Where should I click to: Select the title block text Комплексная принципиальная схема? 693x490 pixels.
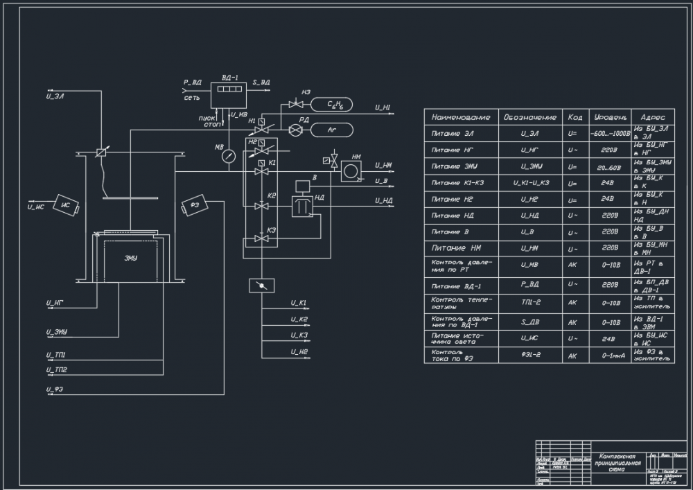click(x=617, y=462)
